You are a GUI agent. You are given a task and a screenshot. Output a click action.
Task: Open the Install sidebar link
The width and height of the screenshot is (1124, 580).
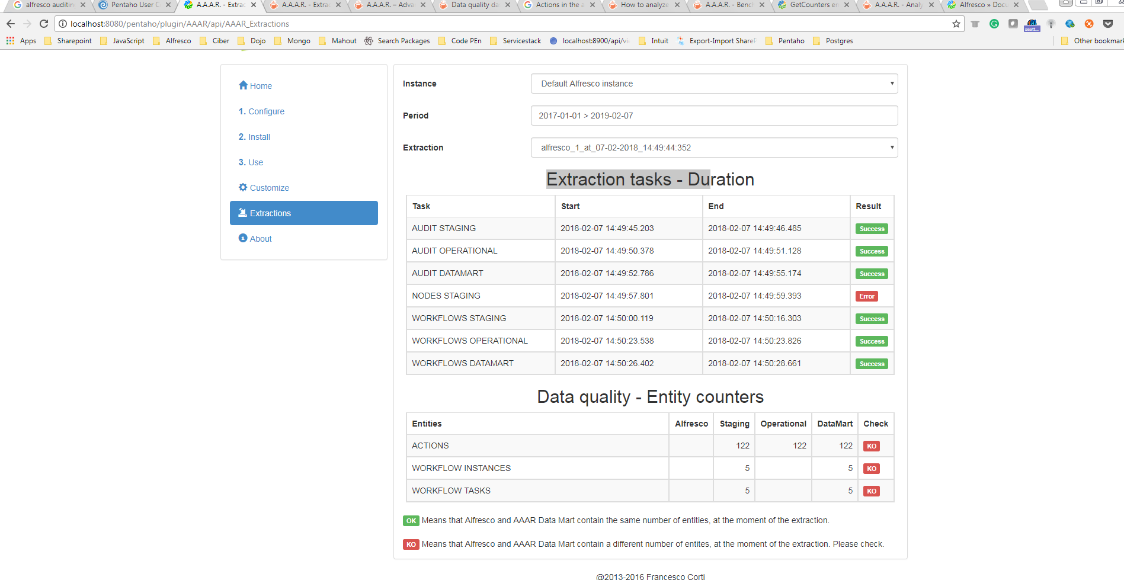[x=254, y=137]
